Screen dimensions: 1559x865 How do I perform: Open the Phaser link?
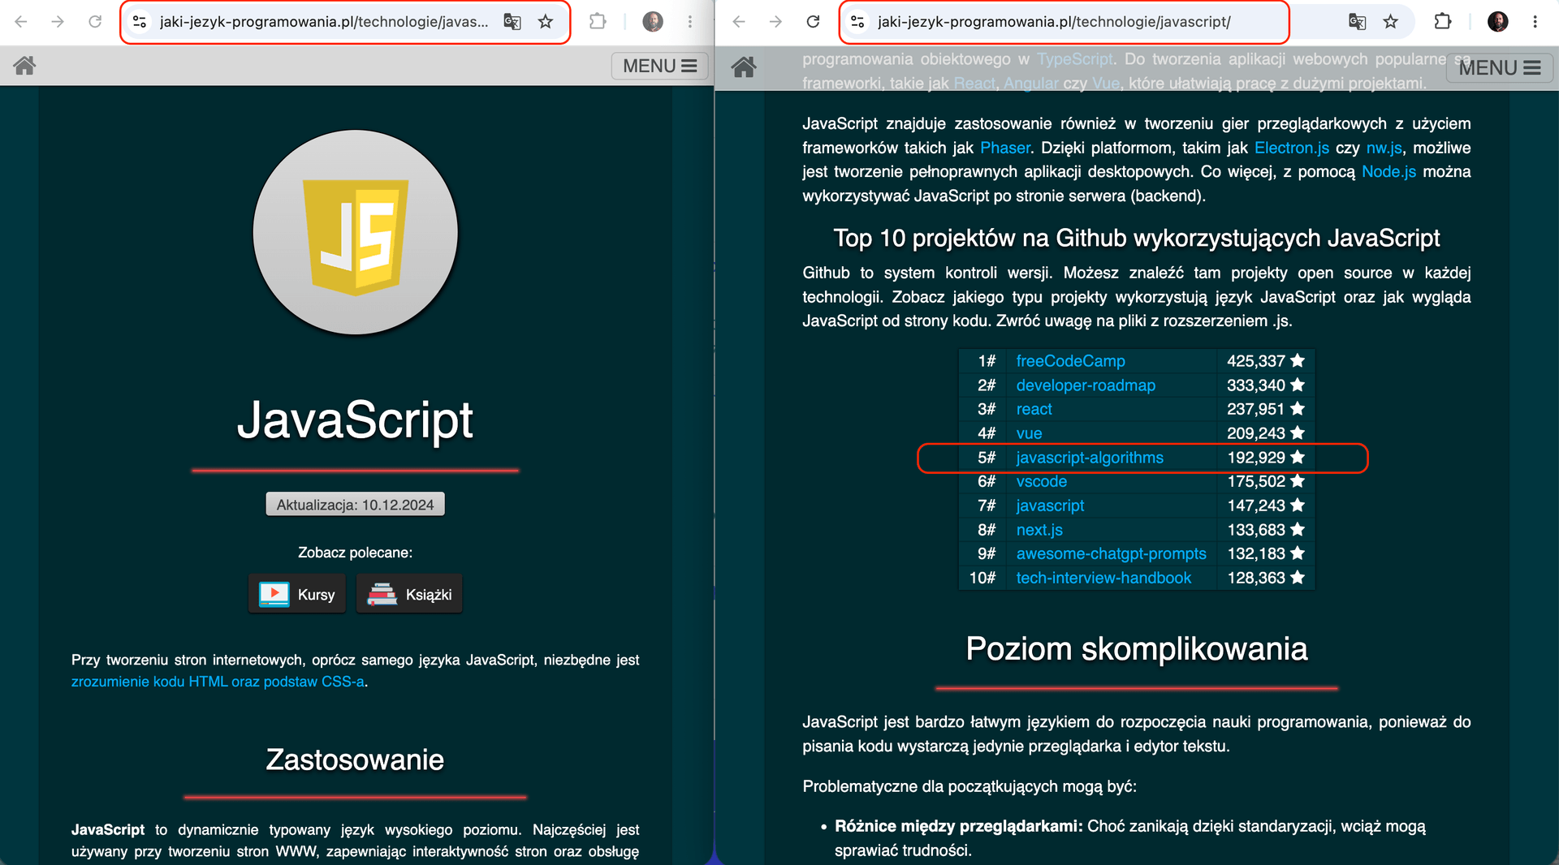(x=1005, y=148)
